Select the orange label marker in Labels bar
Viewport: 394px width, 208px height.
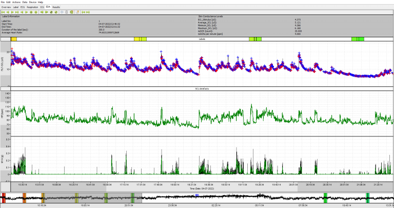pos(14,39)
